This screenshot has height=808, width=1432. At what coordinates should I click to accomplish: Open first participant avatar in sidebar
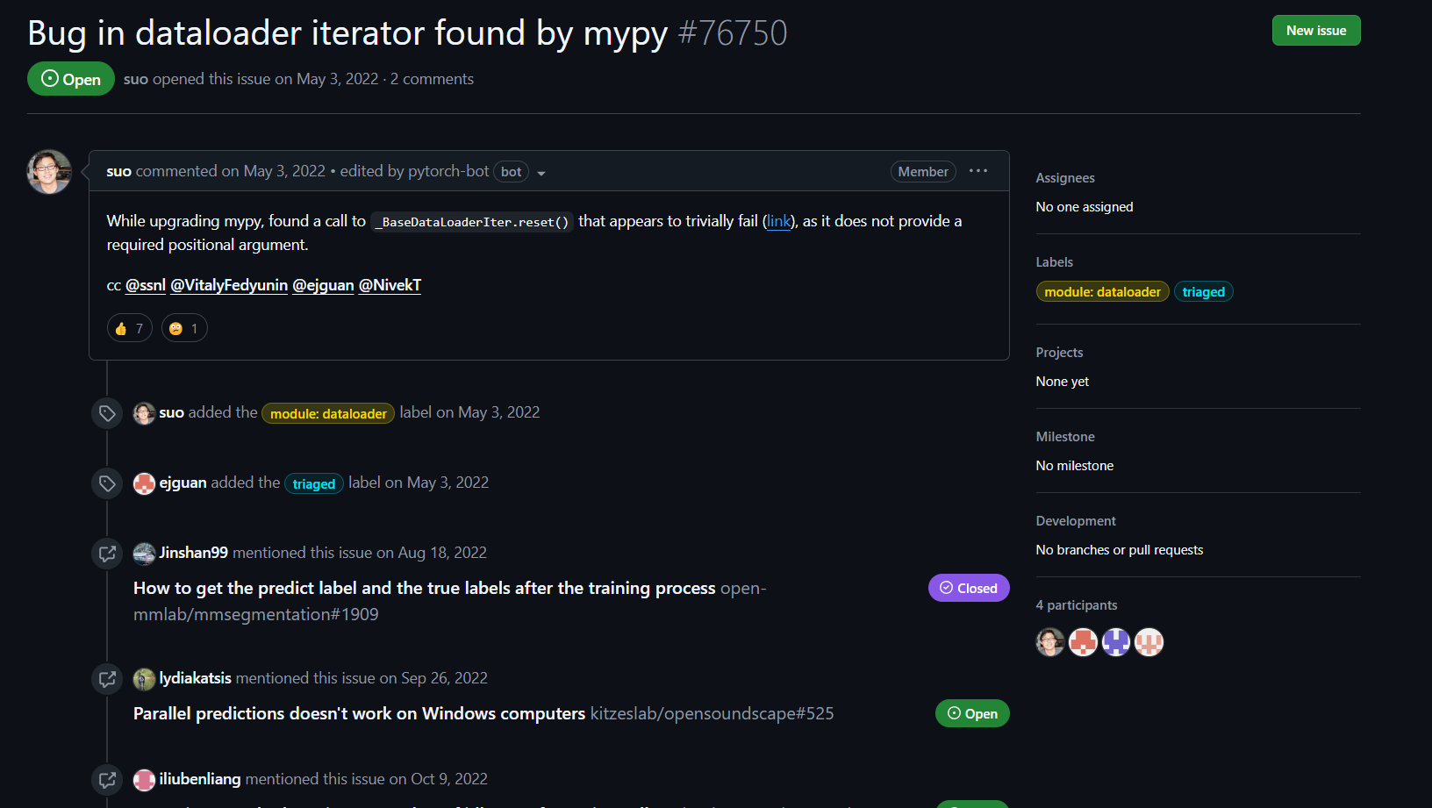1050,642
